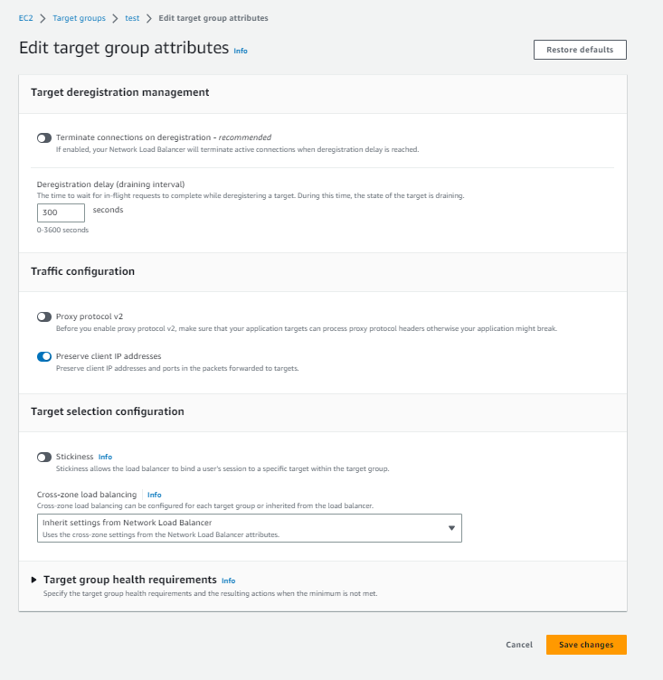This screenshot has width=663, height=680.
Task: Navigate to Target groups breadcrumb
Action: coord(78,18)
